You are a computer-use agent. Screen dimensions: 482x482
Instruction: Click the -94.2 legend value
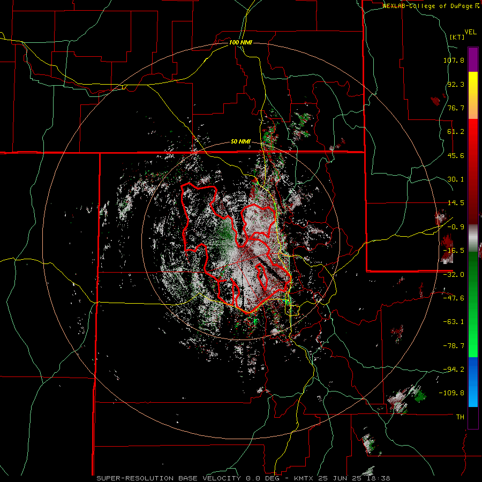coord(454,370)
